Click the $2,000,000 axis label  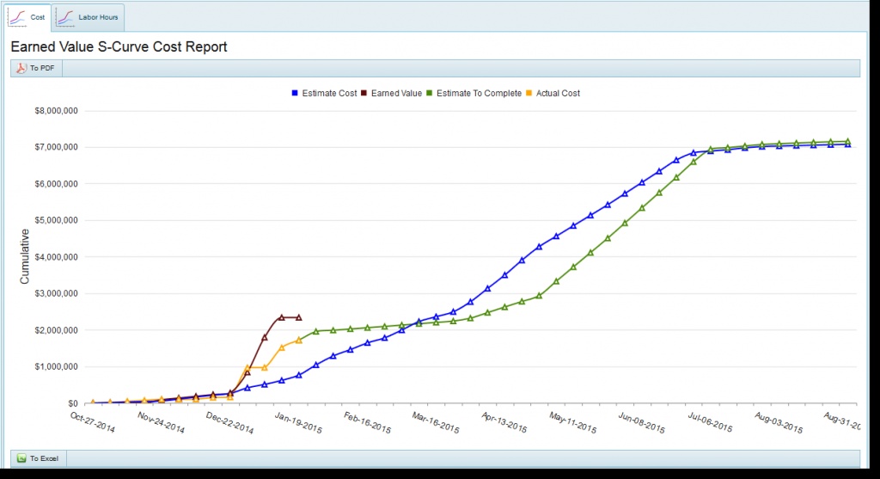(56, 330)
